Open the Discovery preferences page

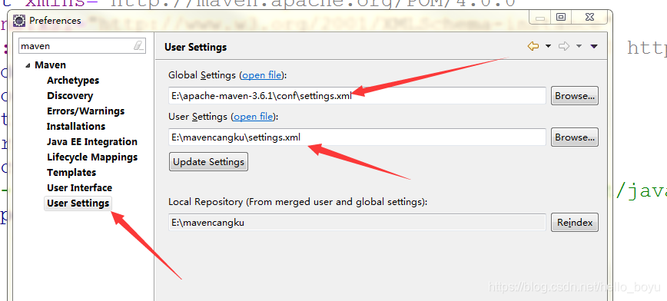pyautogui.click(x=70, y=96)
